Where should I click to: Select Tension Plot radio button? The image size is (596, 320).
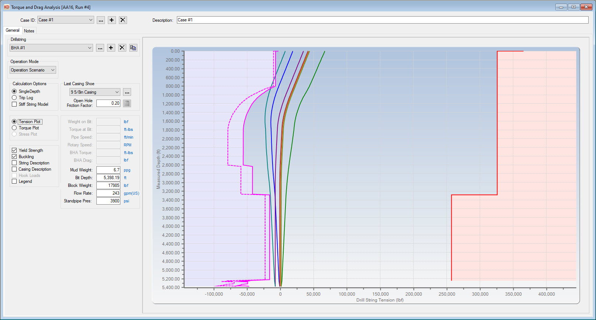(14, 122)
